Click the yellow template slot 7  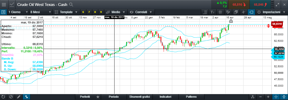(89, 12)
